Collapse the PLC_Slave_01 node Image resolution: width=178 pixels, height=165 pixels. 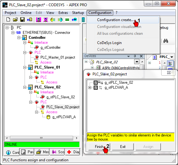click(25, 67)
